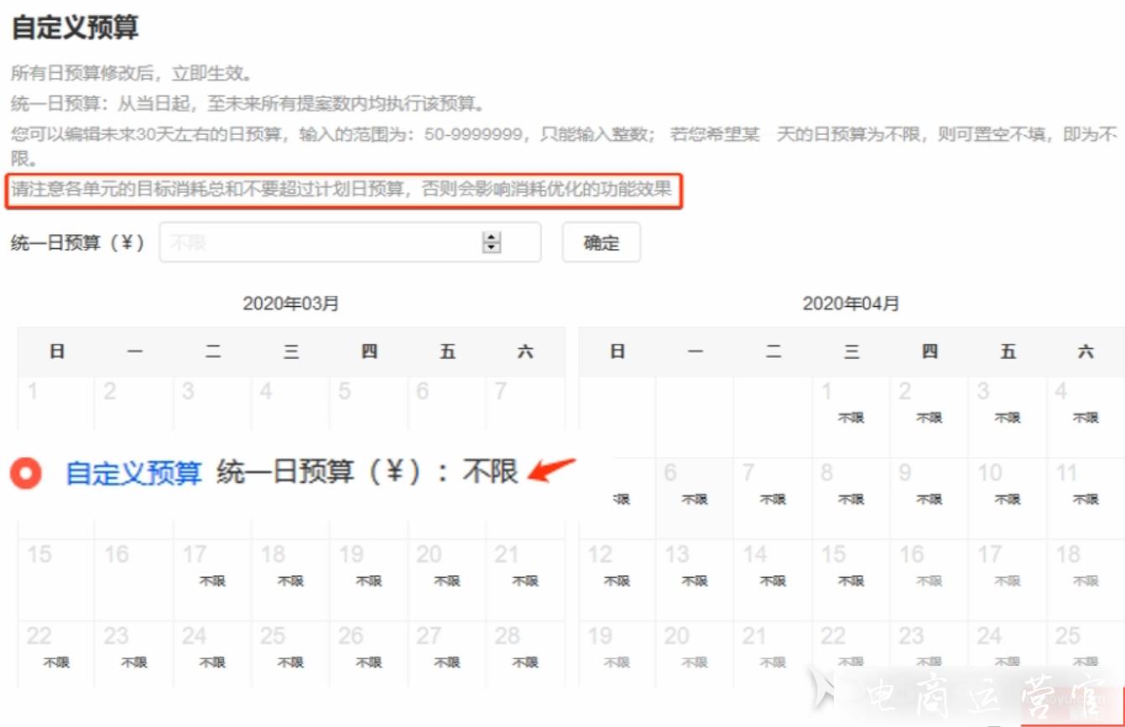Screen dimensions: 1125x727
Task: Edit April 11 budget cell
Action: click(1086, 498)
